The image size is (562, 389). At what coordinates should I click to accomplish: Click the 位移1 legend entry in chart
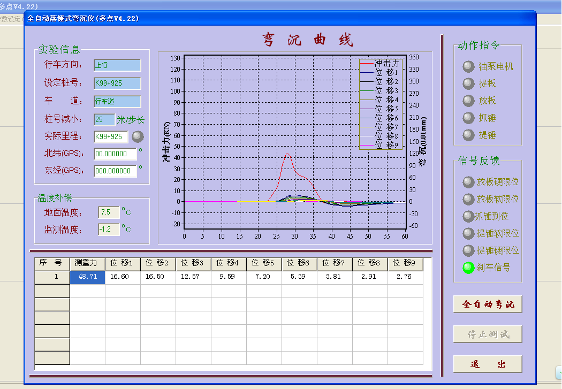point(380,73)
